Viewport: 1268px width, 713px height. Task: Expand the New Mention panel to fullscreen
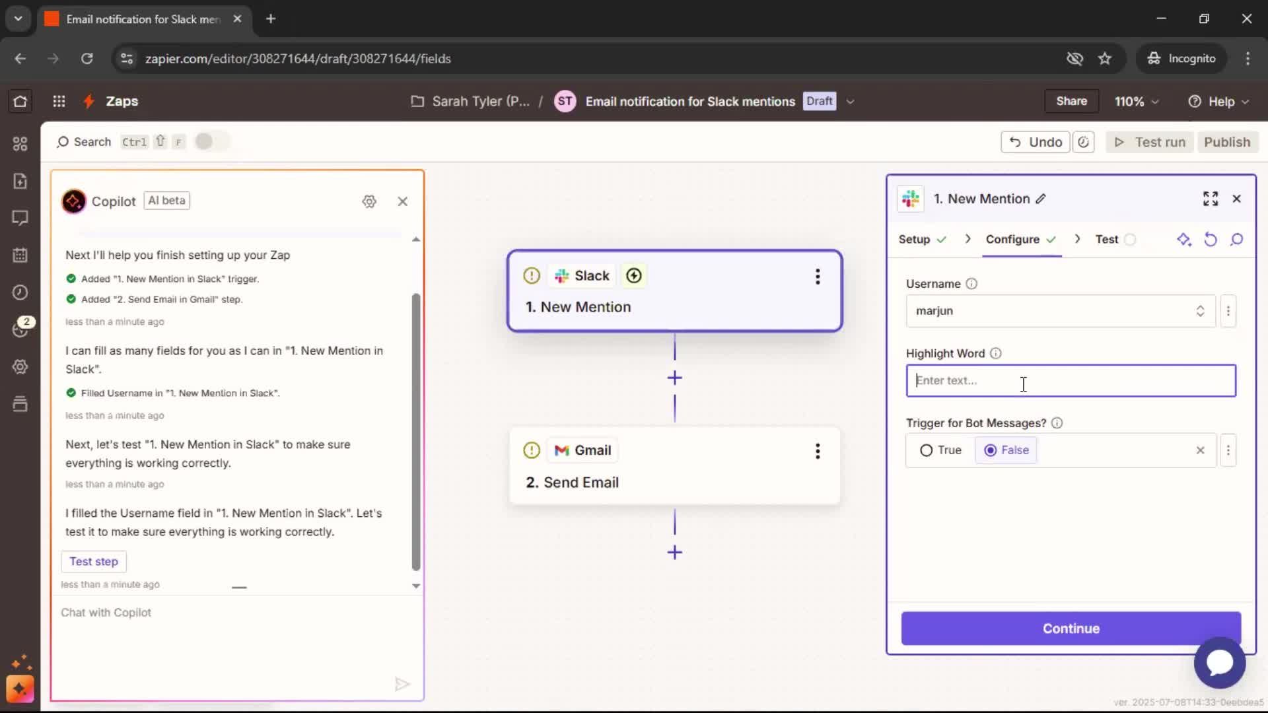point(1211,199)
